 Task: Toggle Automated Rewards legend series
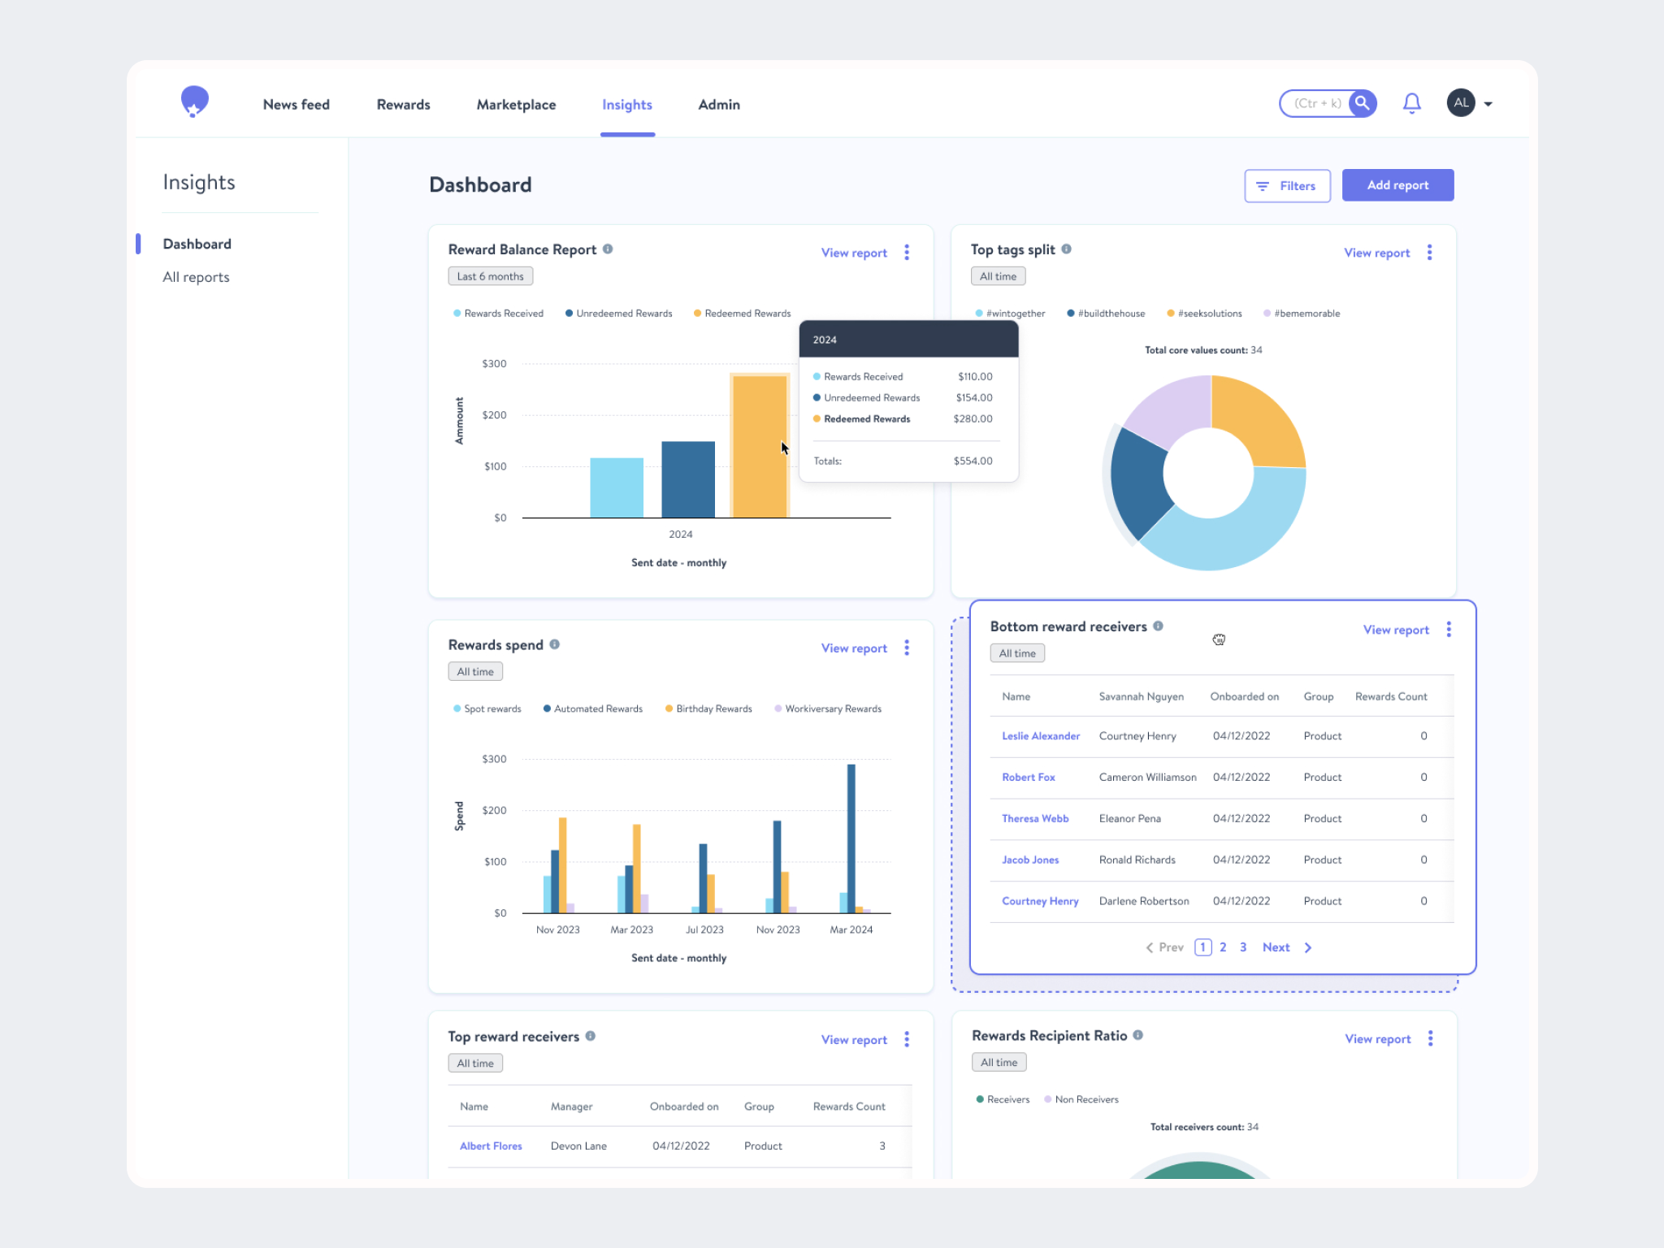(x=593, y=709)
